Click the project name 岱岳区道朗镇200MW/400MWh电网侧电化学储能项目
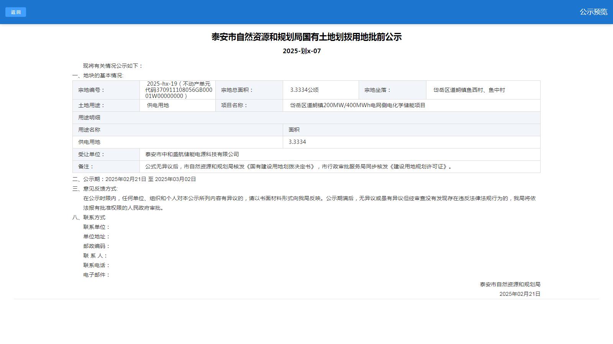This screenshot has height=344, width=613. [x=358, y=105]
